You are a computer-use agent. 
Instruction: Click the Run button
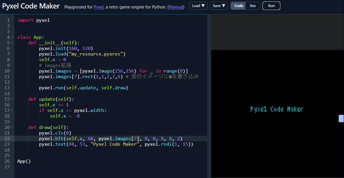[271, 6]
